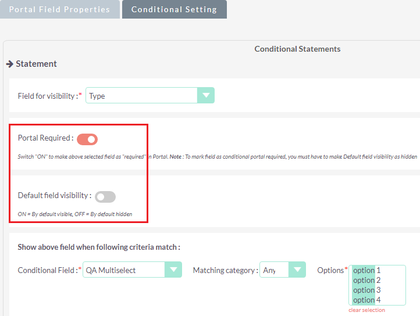This screenshot has height=316, width=420.
Task: Toggle the Portal Required switch
Action: (x=87, y=139)
